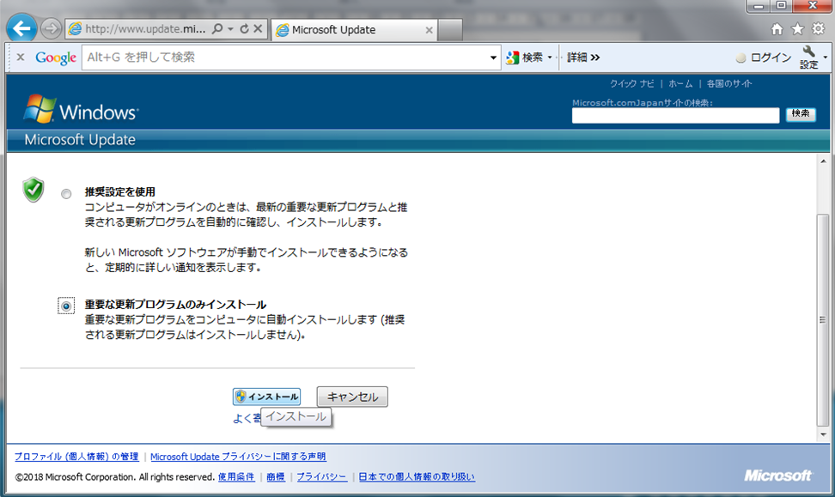The width and height of the screenshot is (835, 497).
Task: Open クイック ナビ link in header
Action: [x=631, y=83]
